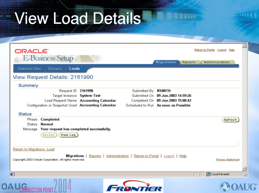Image resolution: width=259 pixels, height=193 pixels.
Task: Switch to the Reports tab
Action: 189,62
